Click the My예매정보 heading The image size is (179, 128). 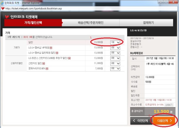pos(136,53)
